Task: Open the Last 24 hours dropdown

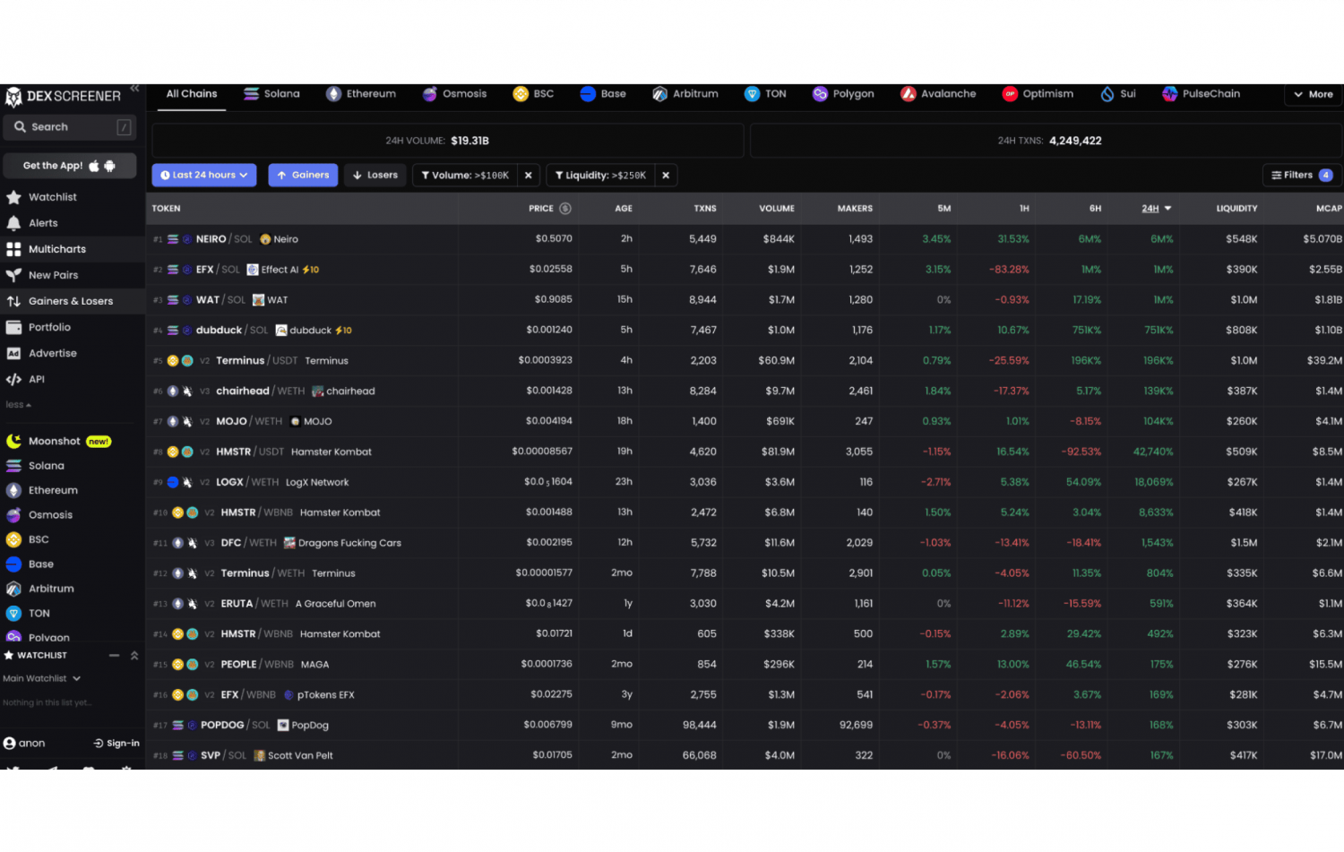Action: click(x=203, y=175)
